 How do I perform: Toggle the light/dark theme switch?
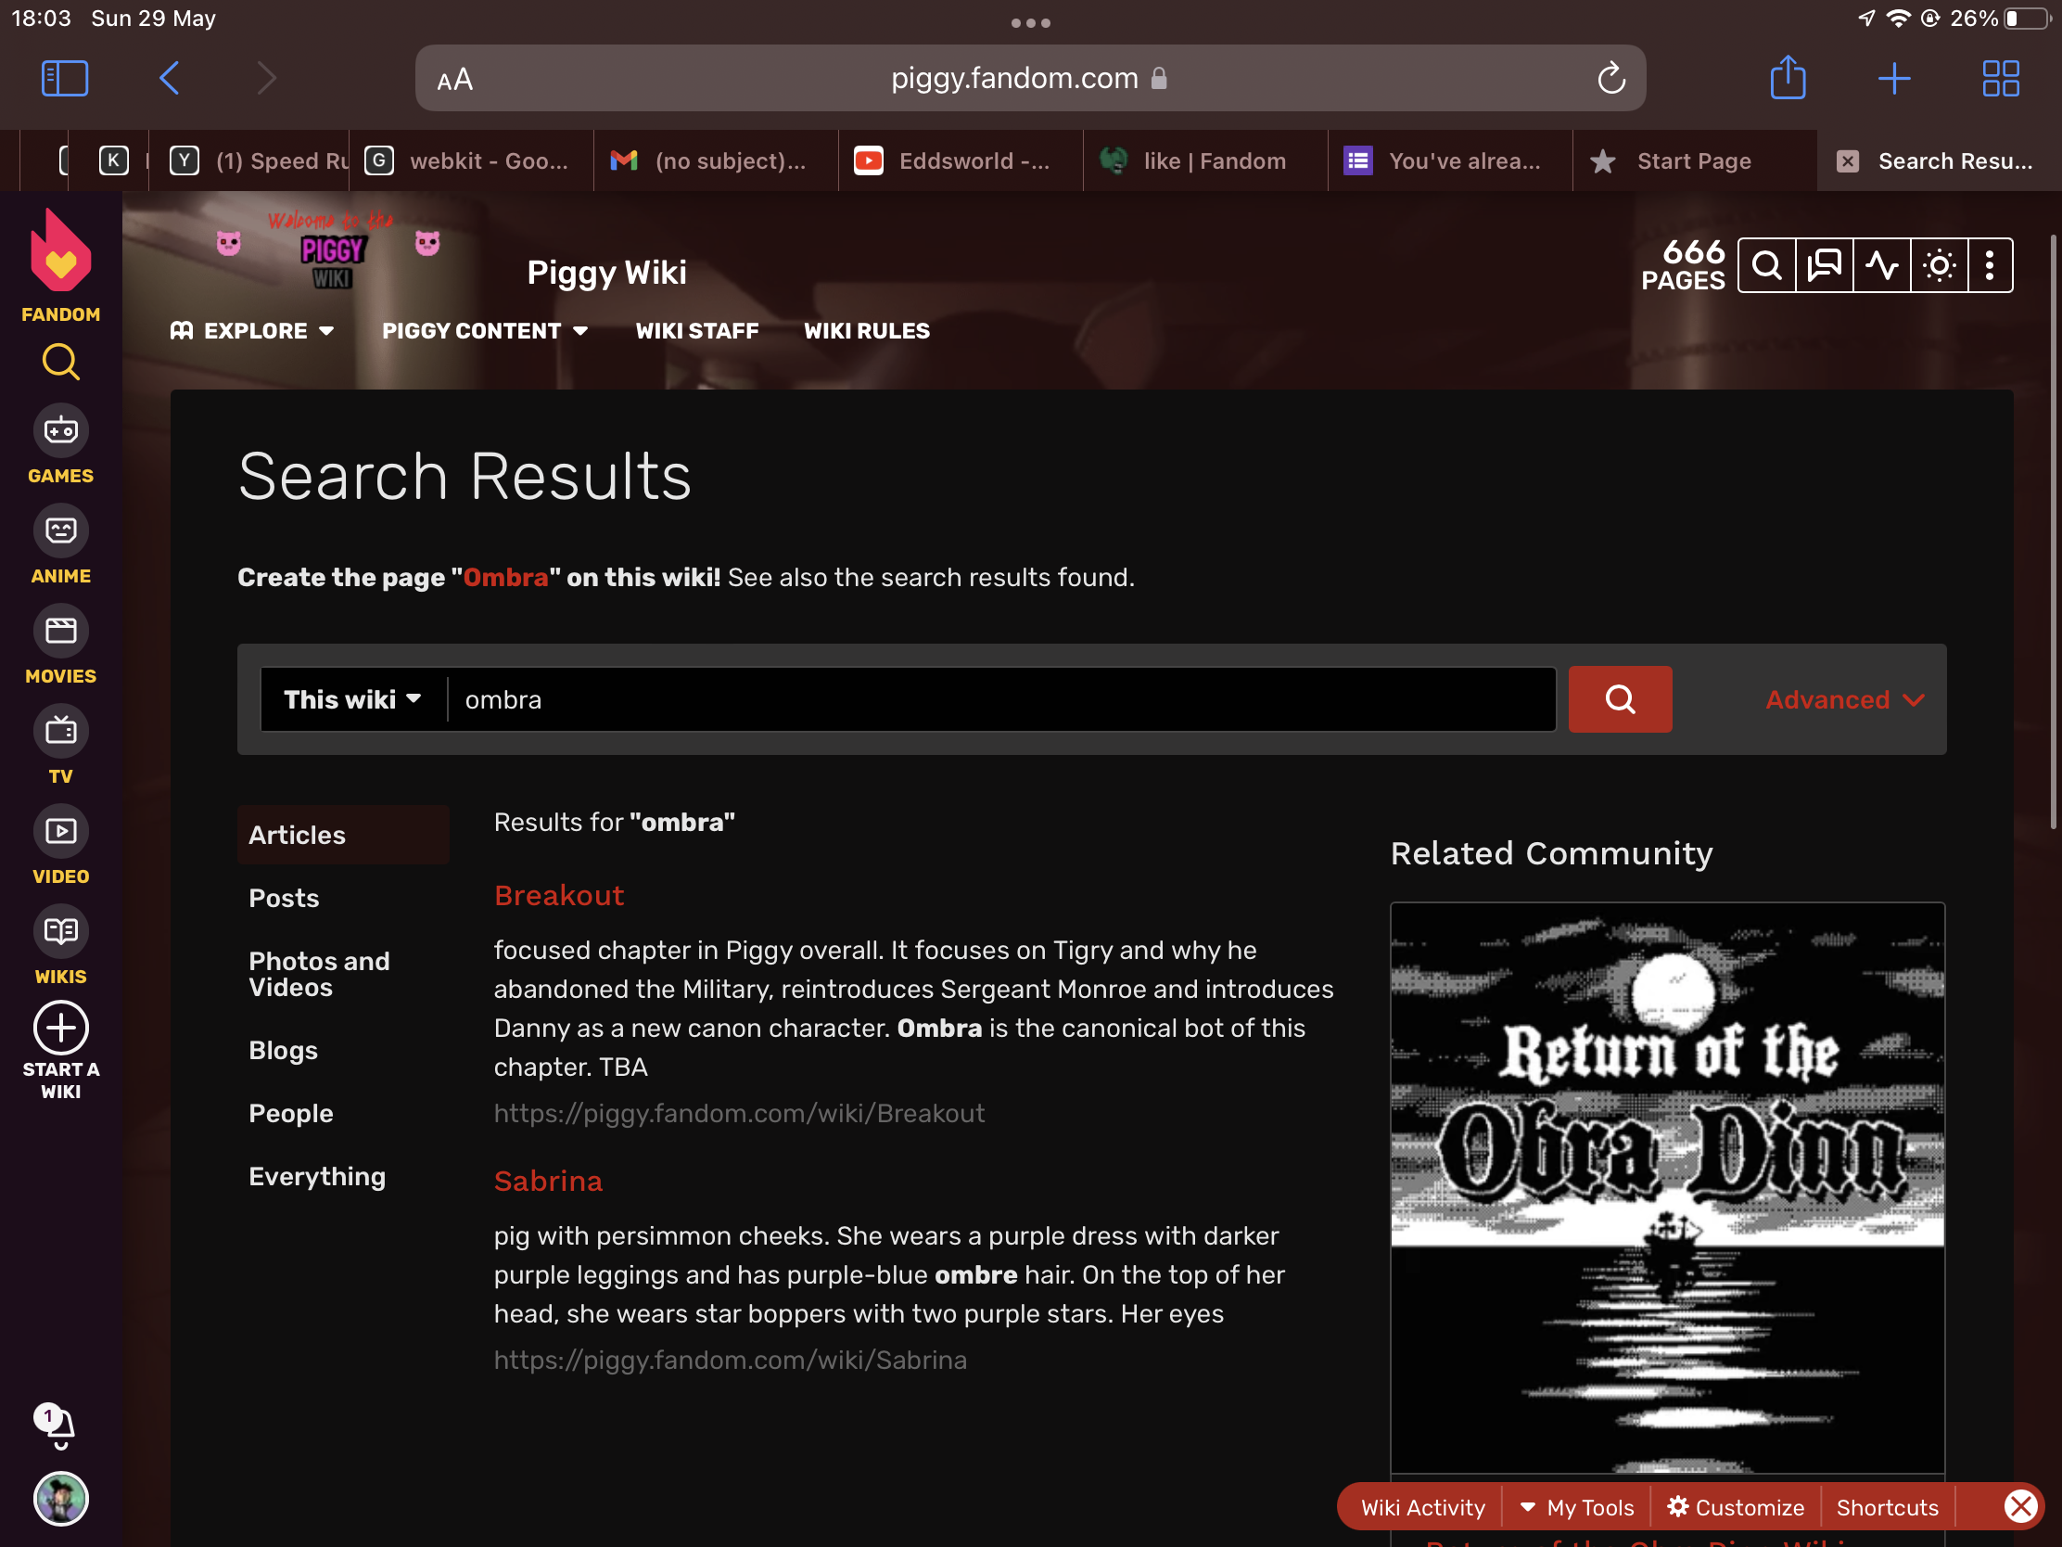[x=1939, y=266]
